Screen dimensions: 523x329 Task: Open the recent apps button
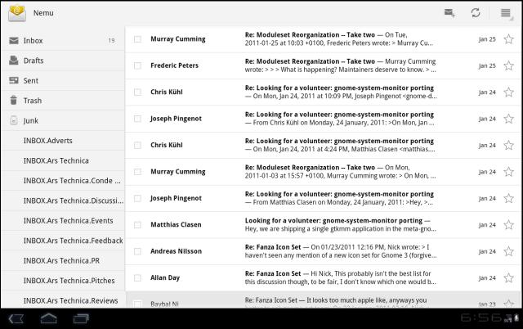point(82,318)
